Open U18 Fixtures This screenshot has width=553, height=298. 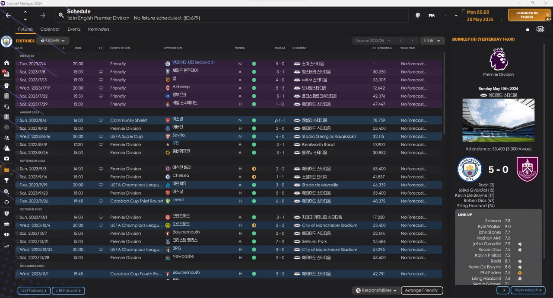(x=69, y=291)
